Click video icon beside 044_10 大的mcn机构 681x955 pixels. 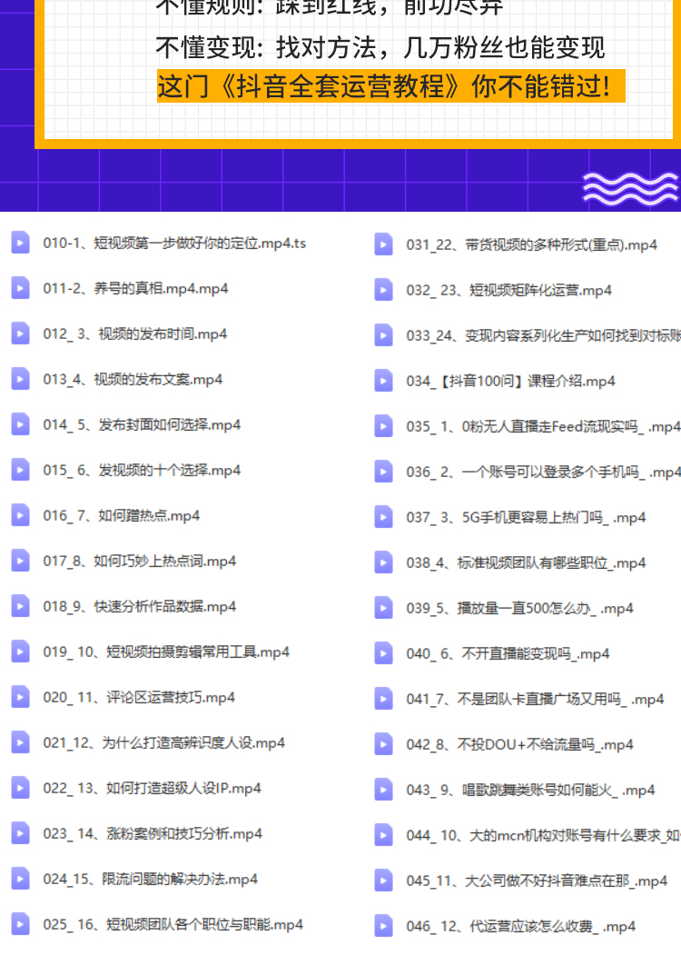click(x=383, y=835)
